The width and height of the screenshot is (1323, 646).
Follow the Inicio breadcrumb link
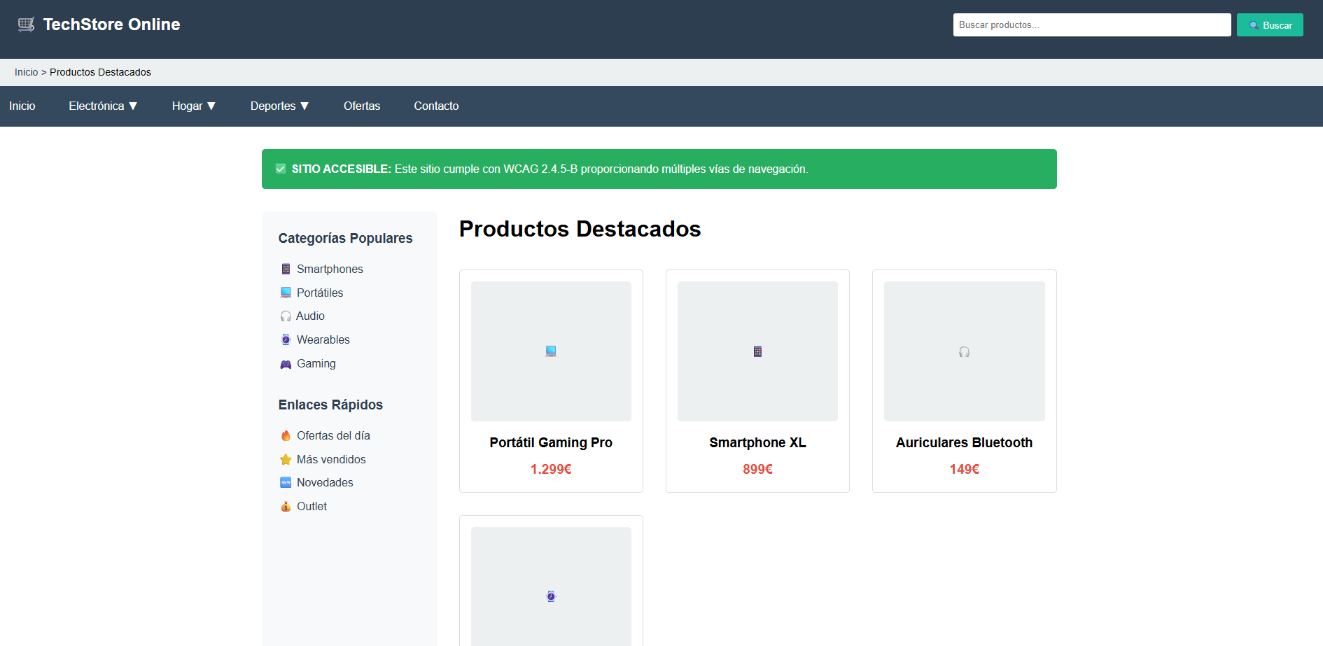[26, 72]
